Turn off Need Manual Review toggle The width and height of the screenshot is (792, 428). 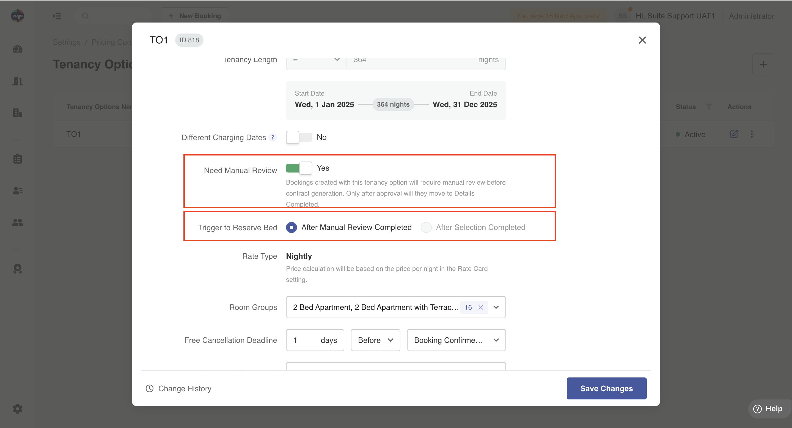pyautogui.click(x=299, y=168)
